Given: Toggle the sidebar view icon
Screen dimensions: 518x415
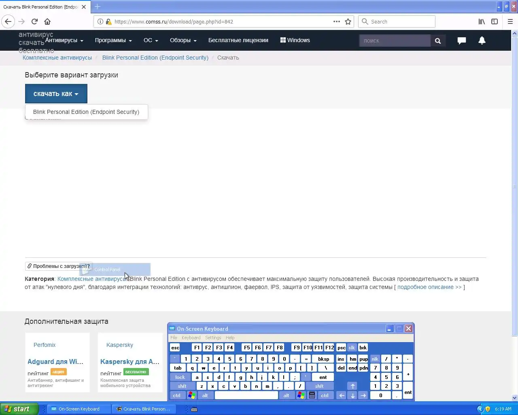Looking at the screenshot, I should tap(495, 21).
